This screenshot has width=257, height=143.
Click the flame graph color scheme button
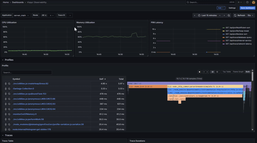[x=199, y=72]
